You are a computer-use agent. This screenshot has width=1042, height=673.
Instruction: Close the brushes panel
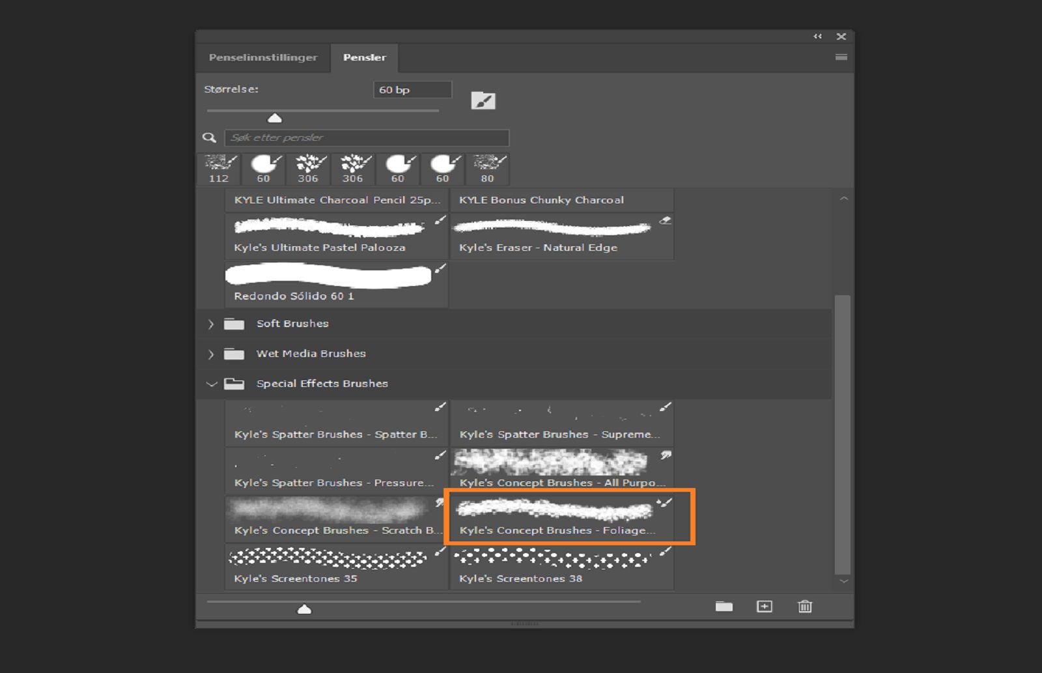(841, 36)
